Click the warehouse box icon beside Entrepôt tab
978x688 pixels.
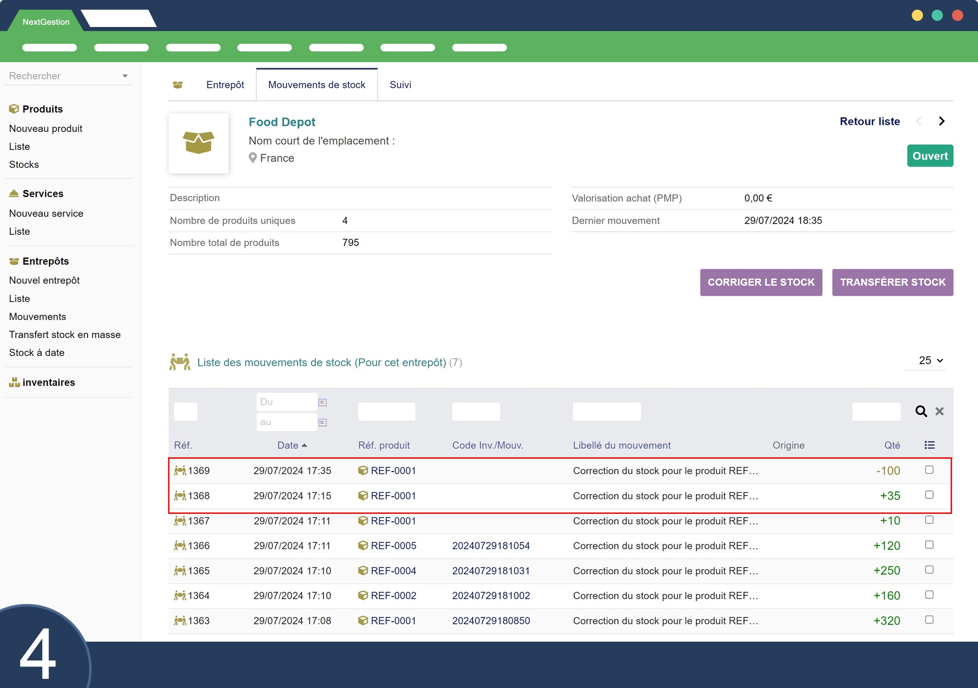pyautogui.click(x=178, y=85)
